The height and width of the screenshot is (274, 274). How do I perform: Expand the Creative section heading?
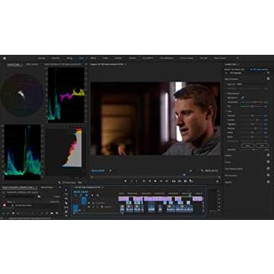click(228, 155)
